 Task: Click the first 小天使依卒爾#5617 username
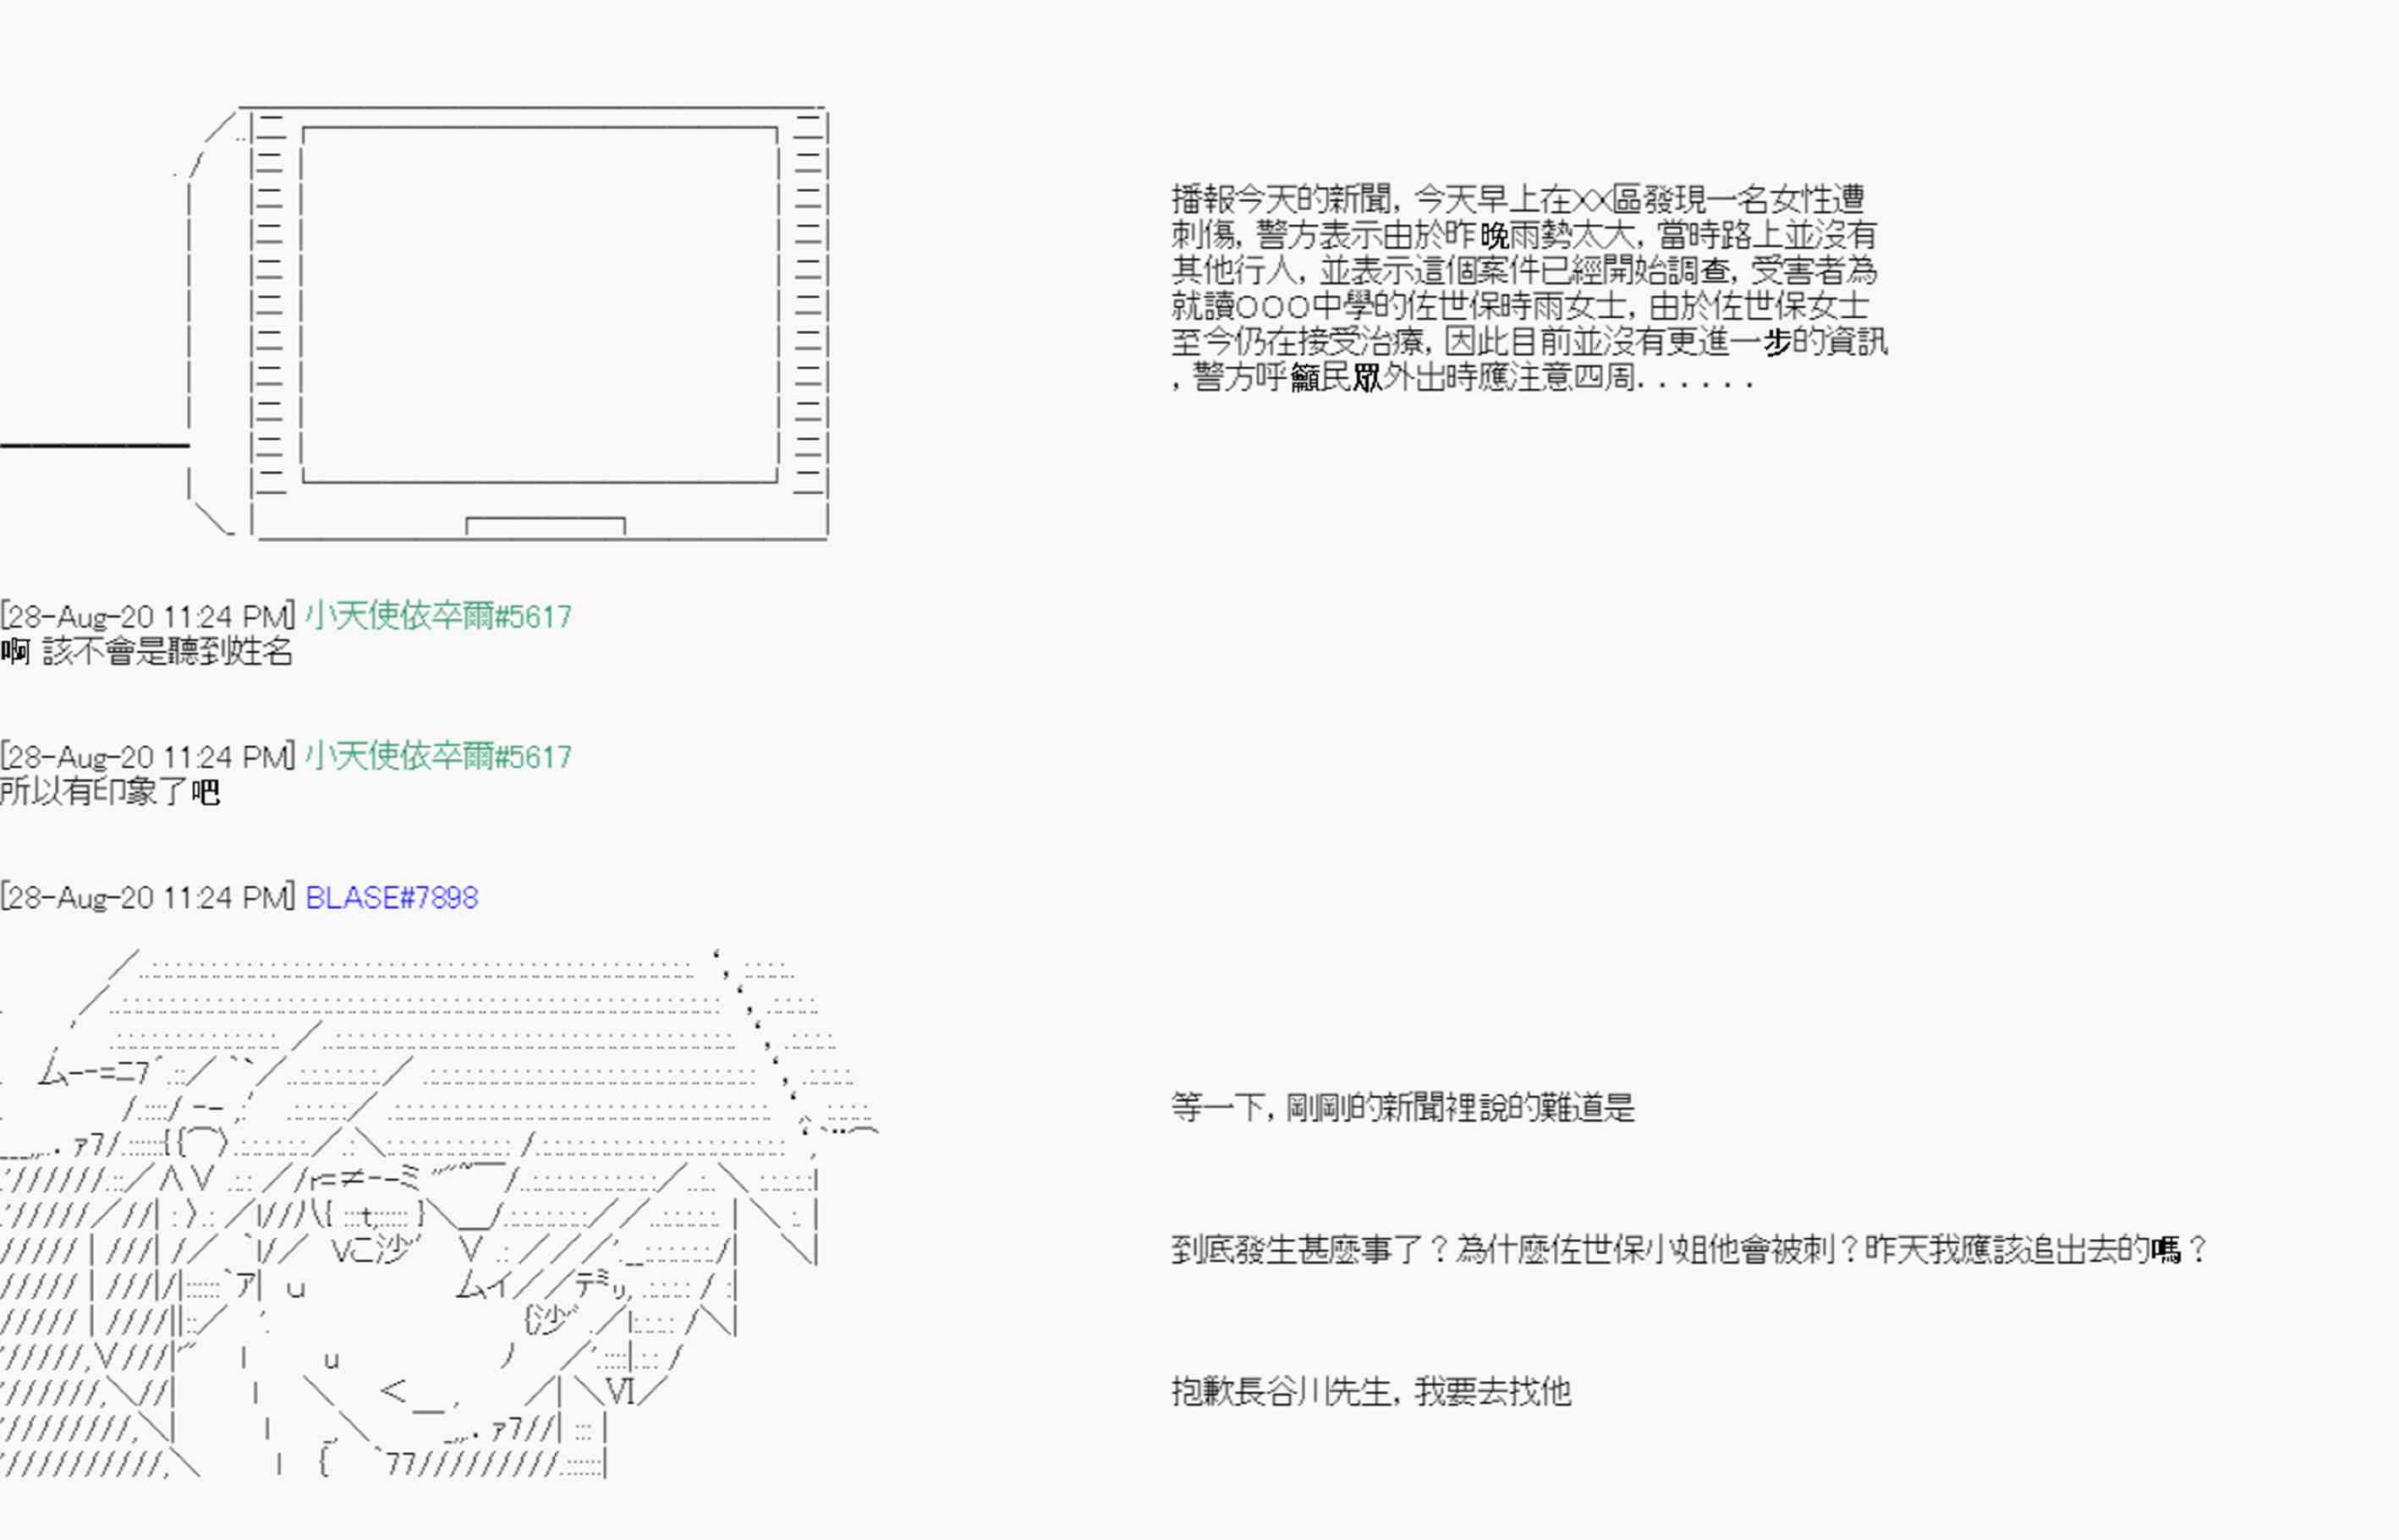tap(438, 616)
